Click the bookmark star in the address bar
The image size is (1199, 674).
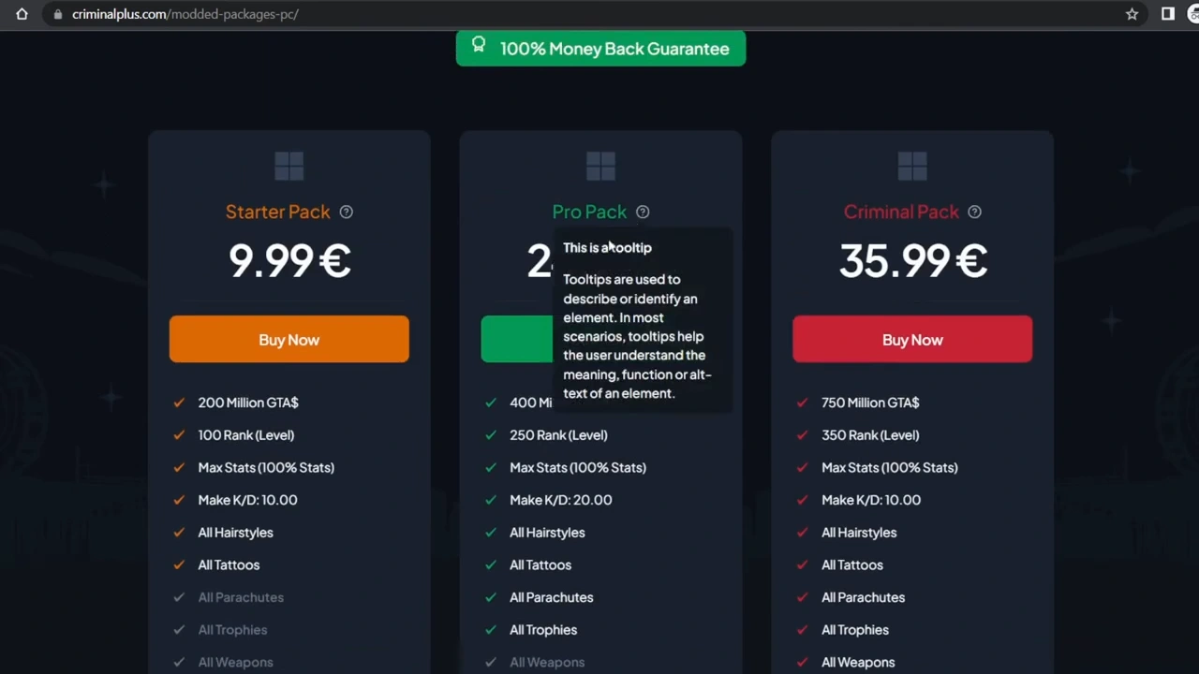point(1132,14)
